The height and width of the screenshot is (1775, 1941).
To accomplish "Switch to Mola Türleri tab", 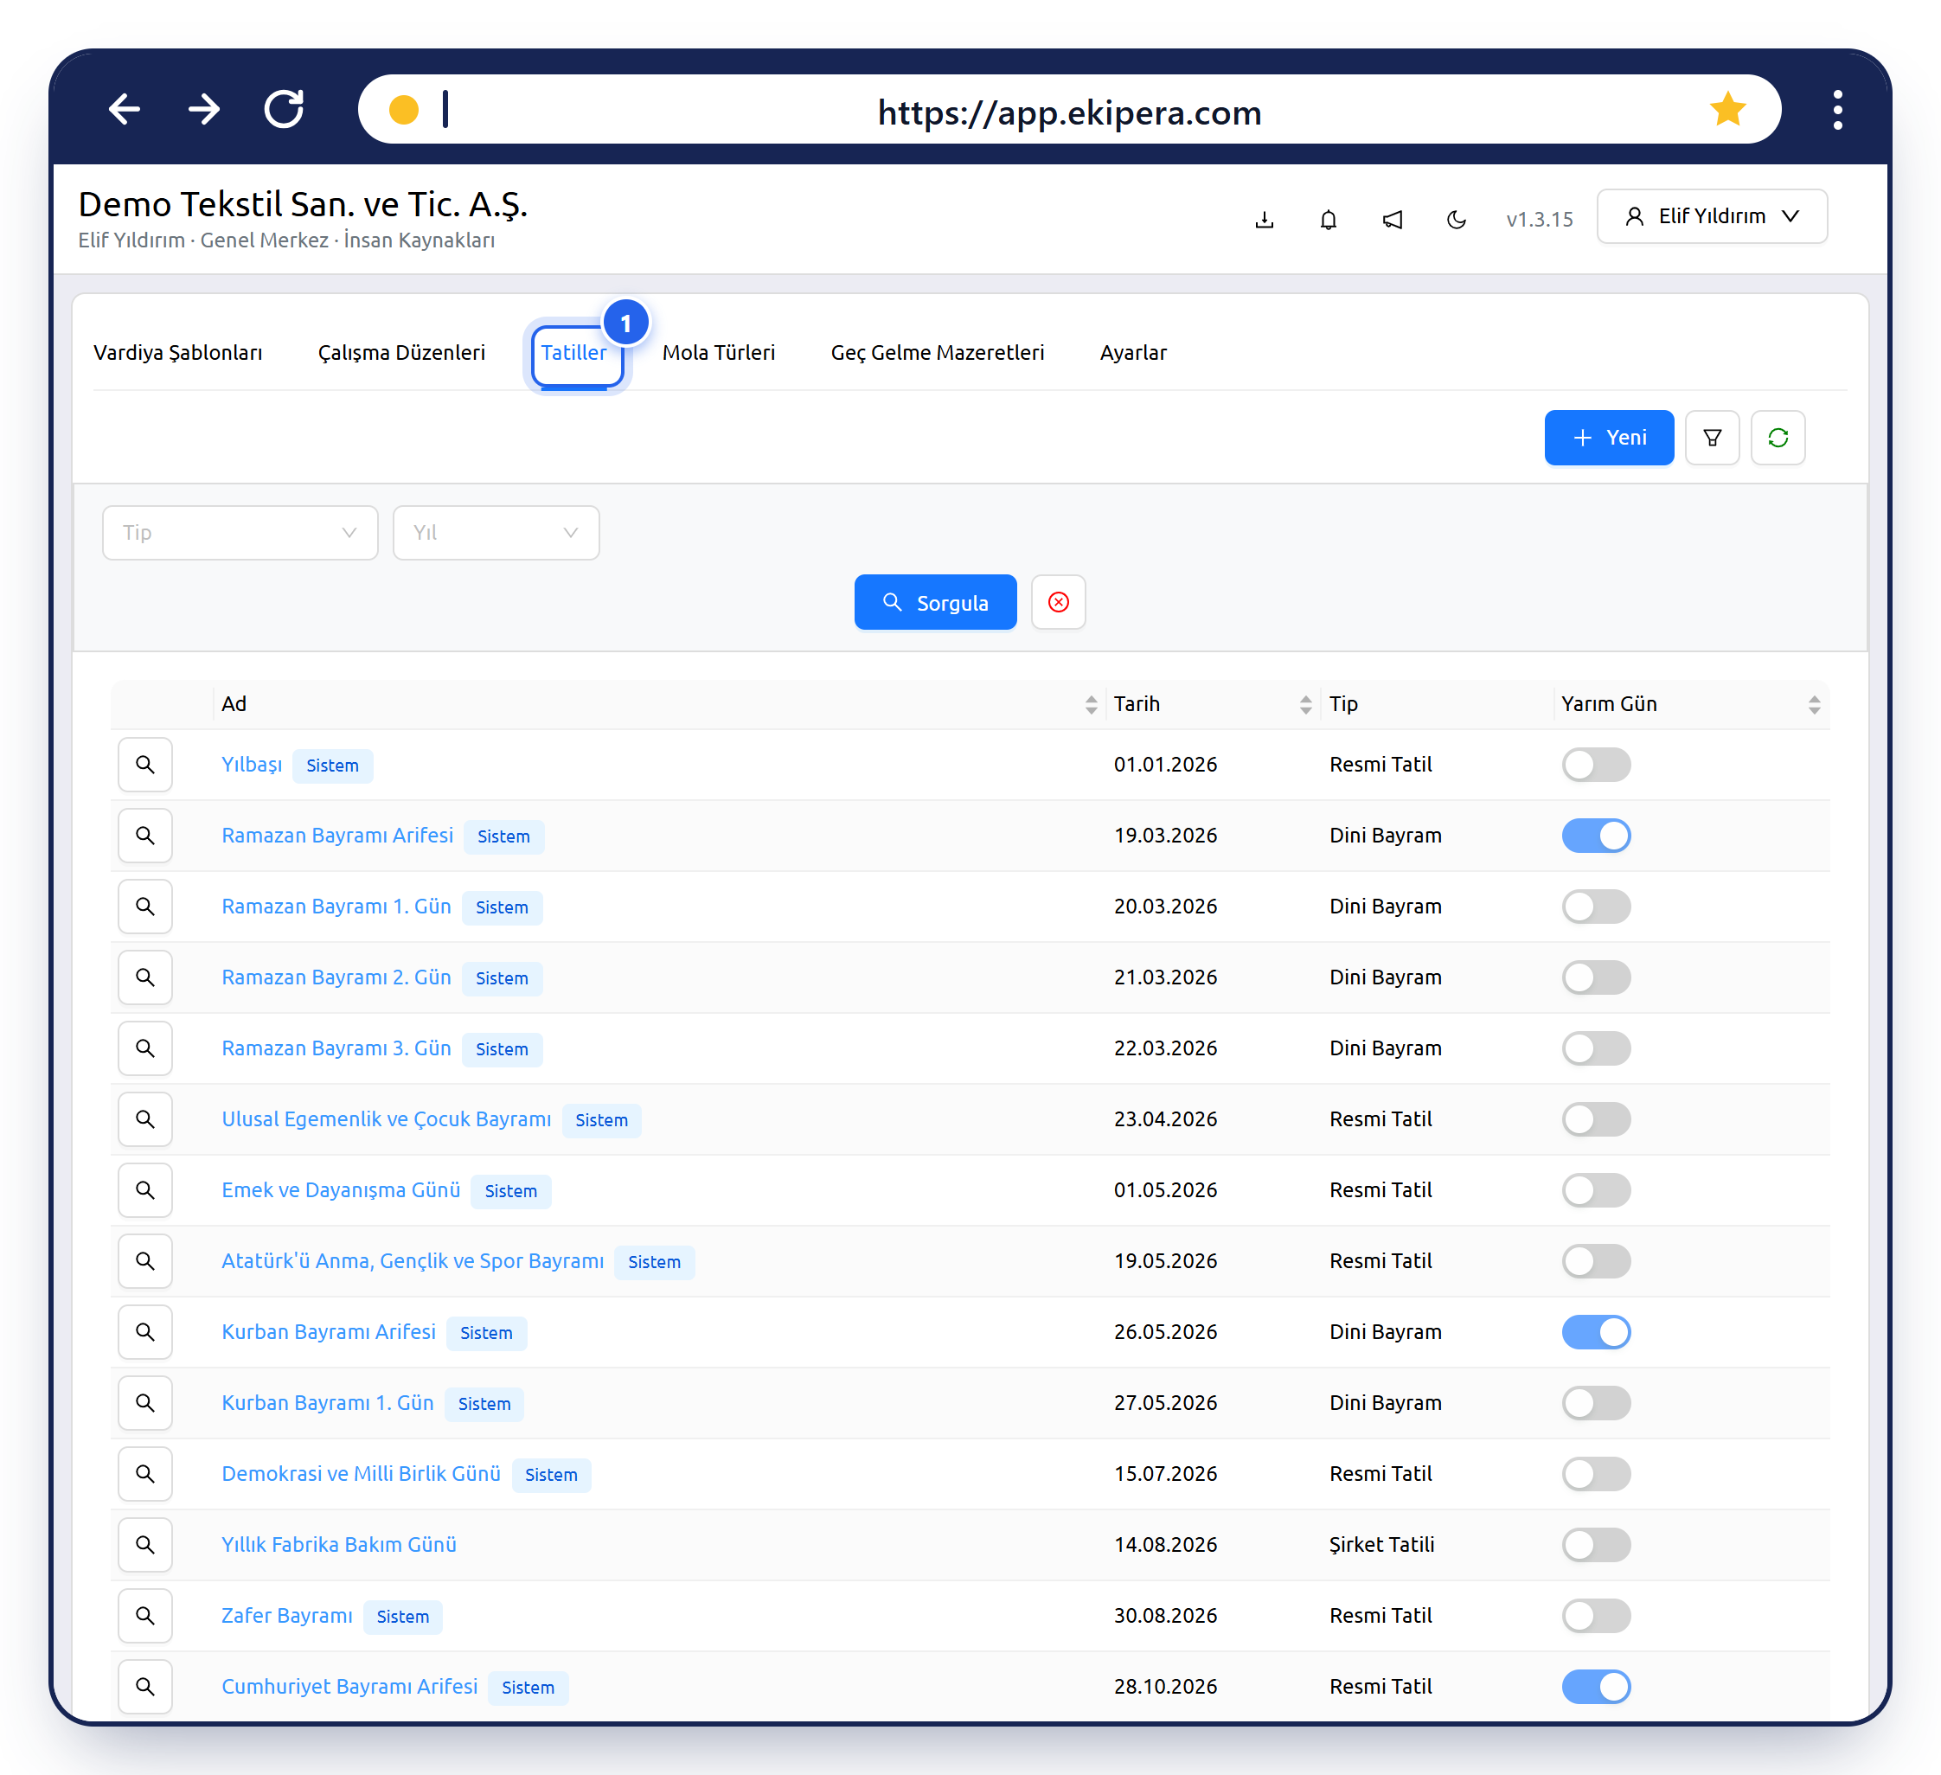I will point(718,352).
